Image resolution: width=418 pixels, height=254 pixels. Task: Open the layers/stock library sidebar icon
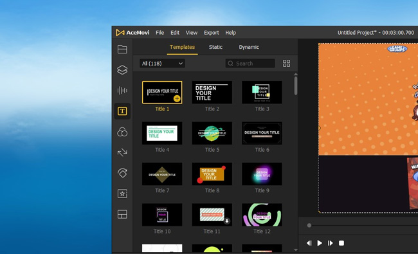pos(122,70)
